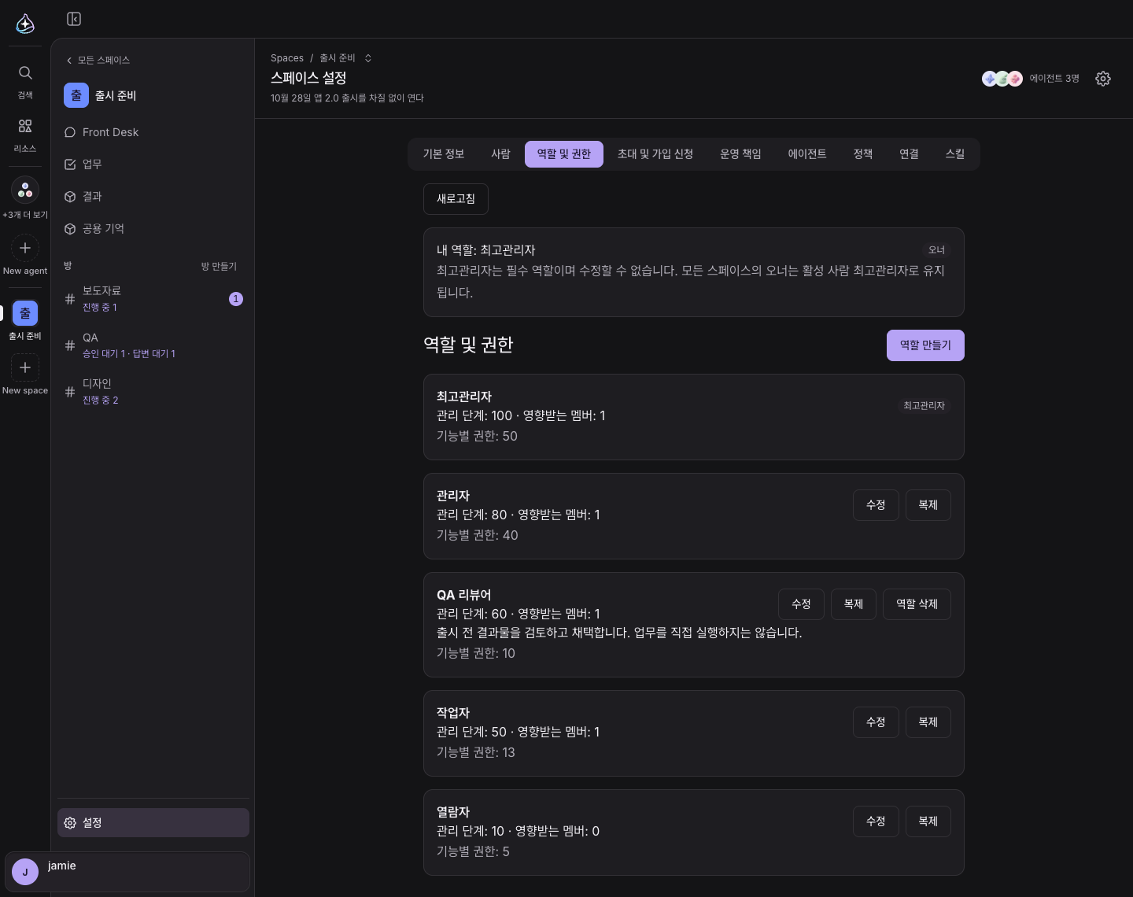The image size is (1133, 897).
Task: Switch to the 에이전트 tab
Action: coord(807,154)
